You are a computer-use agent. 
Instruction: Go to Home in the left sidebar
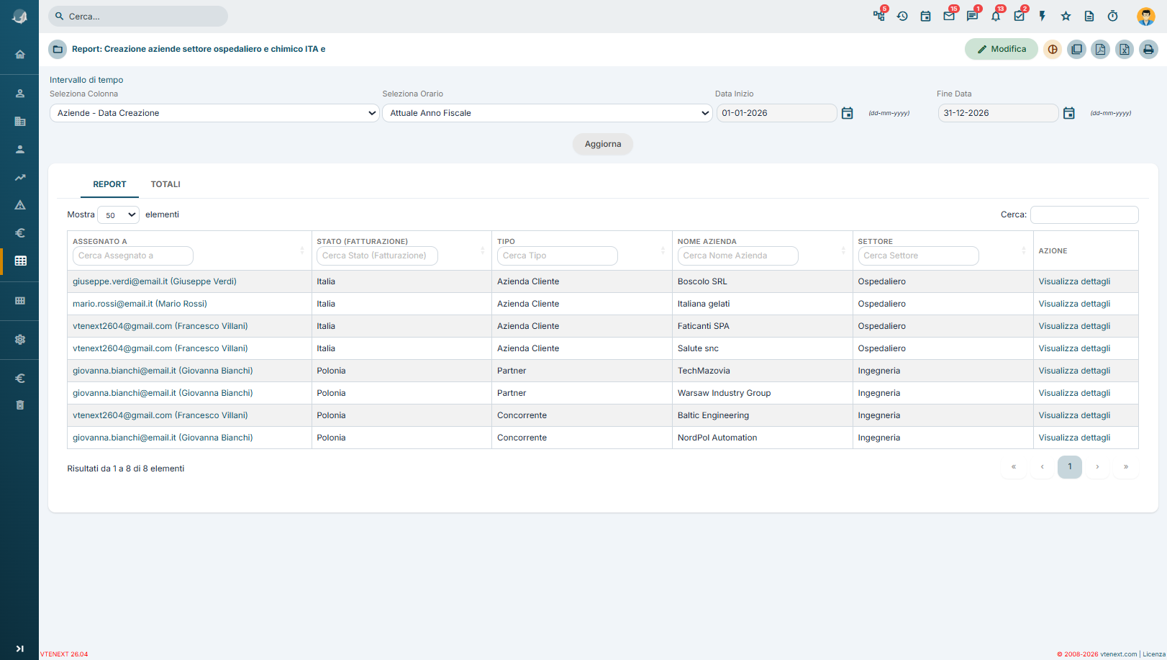pos(20,55)
